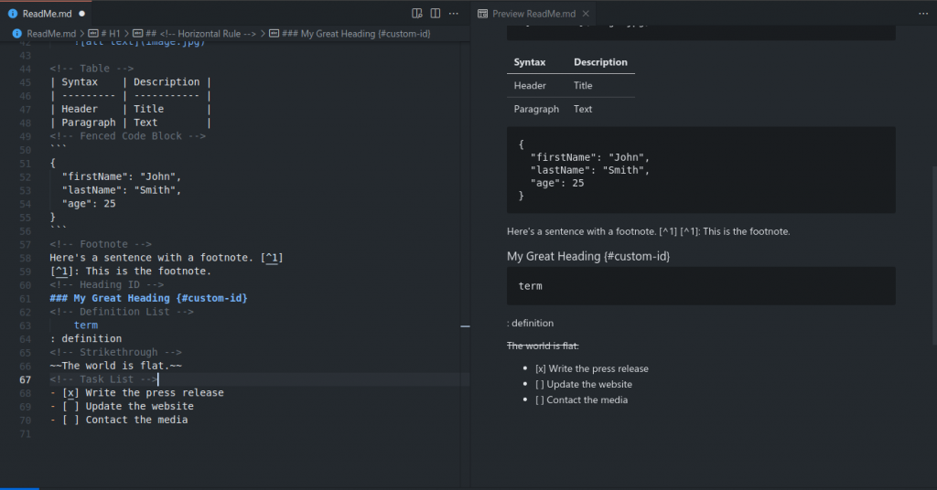Click 'Paragraph' table cell in preview
Screen dimensions: 937x490
(x=536, y=109)
